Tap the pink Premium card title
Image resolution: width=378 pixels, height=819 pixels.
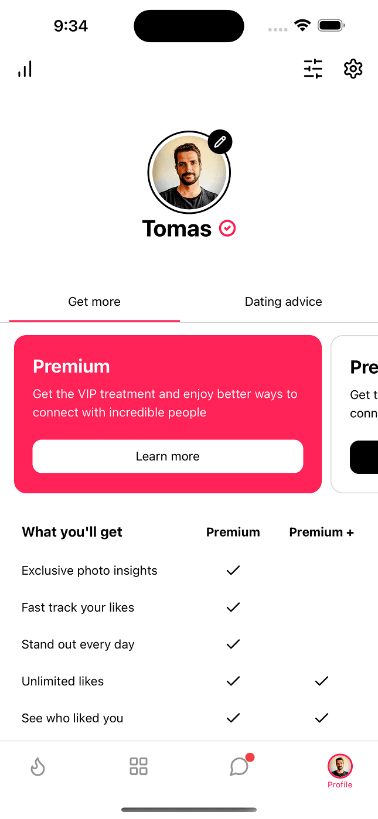tap(71, 366)
